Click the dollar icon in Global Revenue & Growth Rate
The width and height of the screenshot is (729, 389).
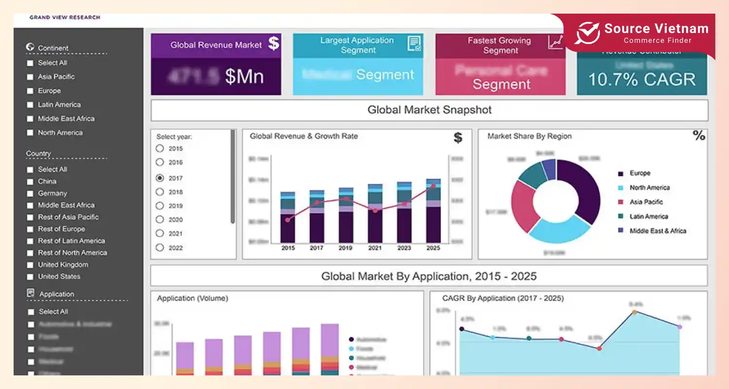pyautogui.click(x=458, y=138)
